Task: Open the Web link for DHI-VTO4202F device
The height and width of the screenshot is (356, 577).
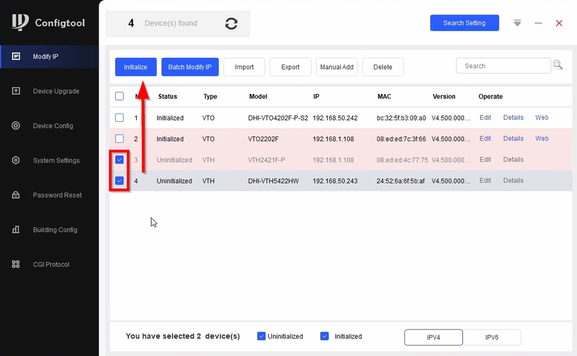Action: click(542, 118)
